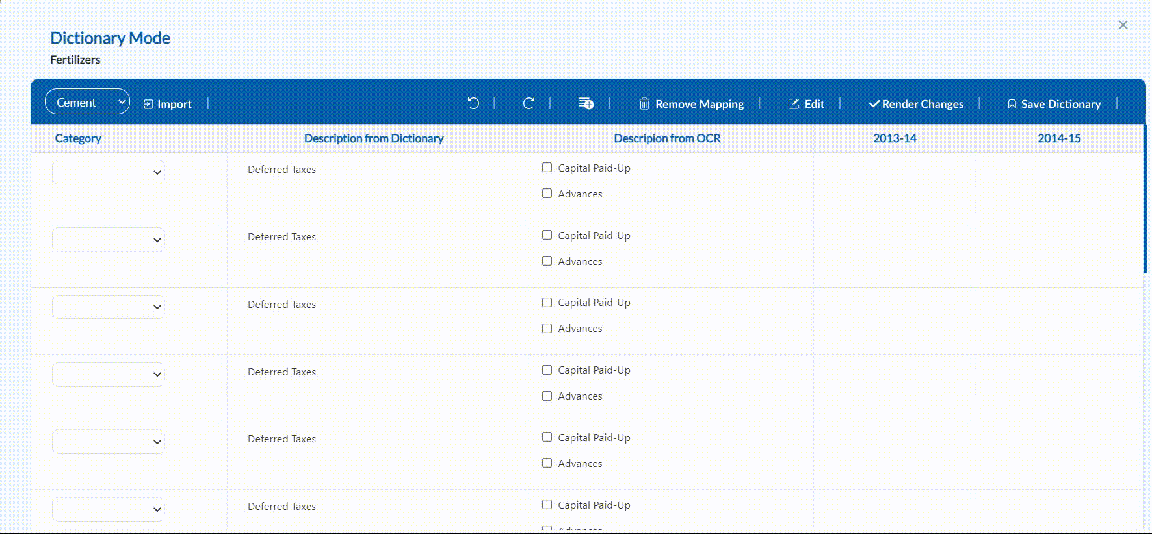This screenshot has width=1152, height=534.
Task: Click the Fertilizers subtitle text
Action: point(75,60)
